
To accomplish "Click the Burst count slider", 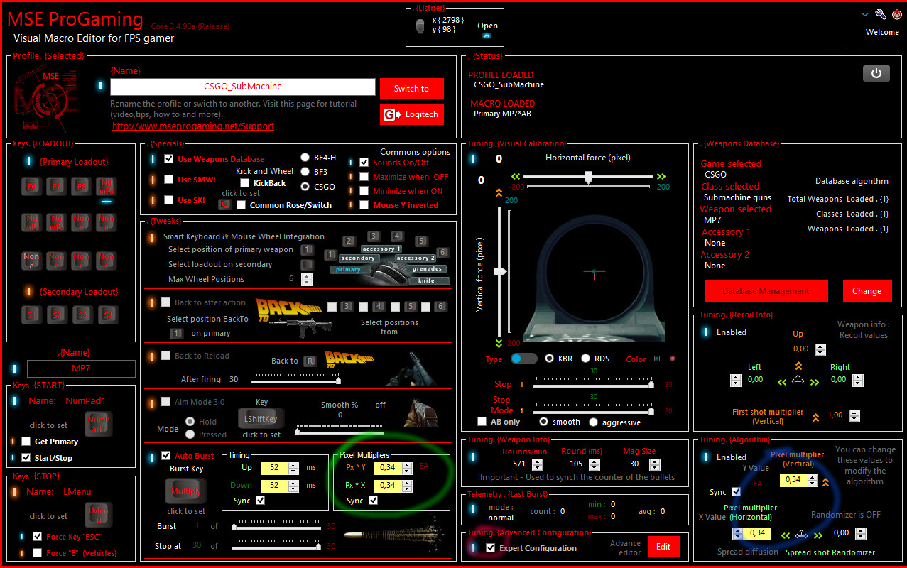I will (276, 526).
